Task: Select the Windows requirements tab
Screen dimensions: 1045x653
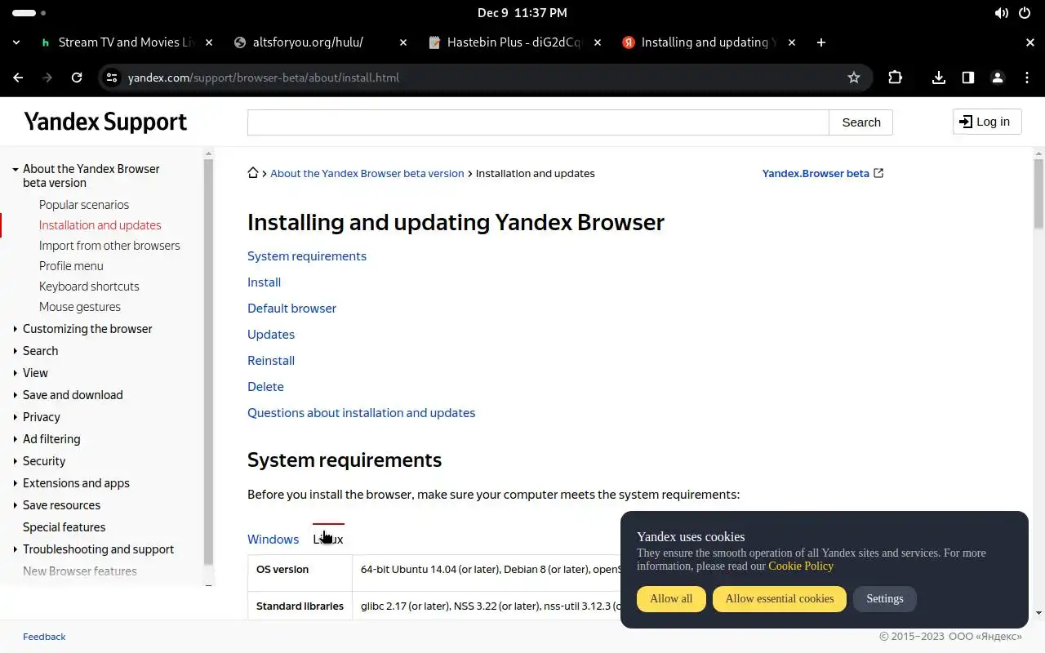Action: 273,540
